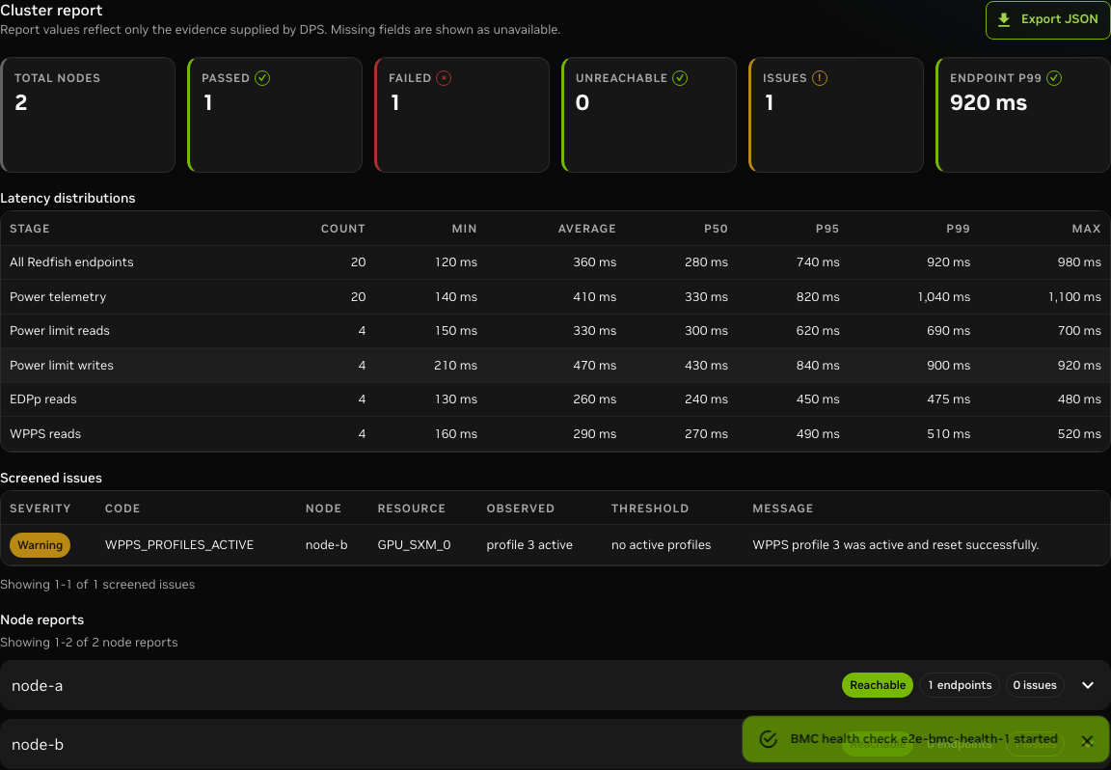Image resolution: width=1111 pixels, height=770 pixels.
Task: Click the PASSED summary card value 1
Action: point(208,103)
